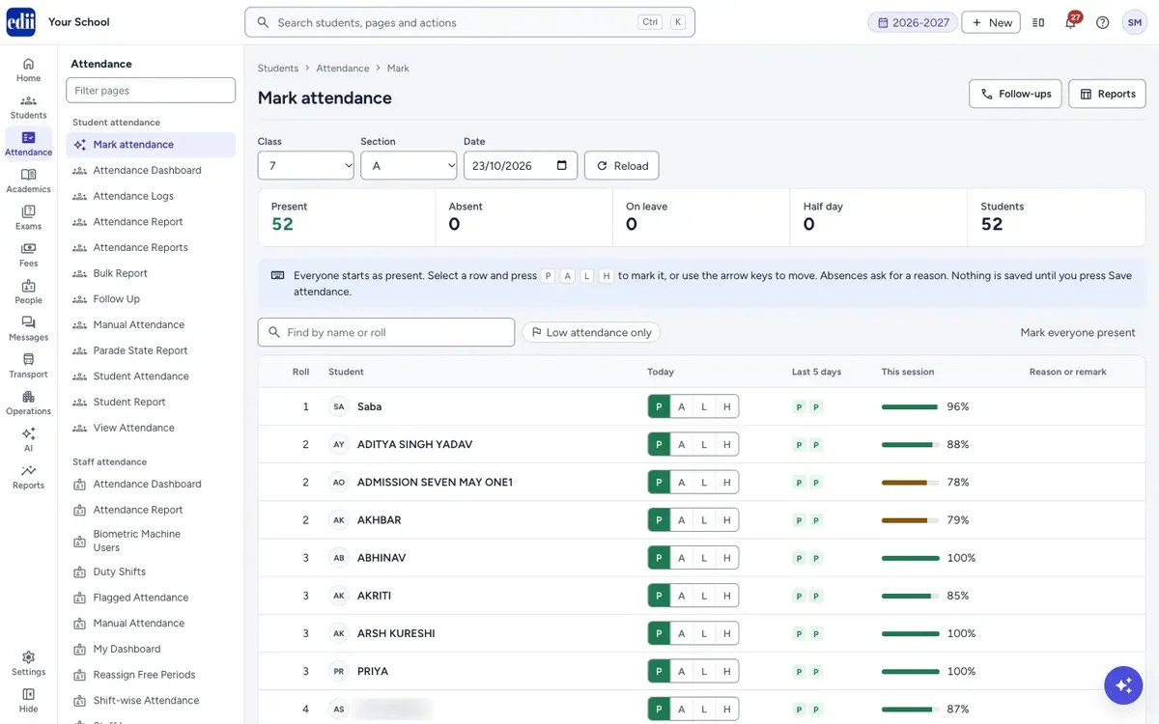
Task: Open Operations in the left rail
Action: (x=28, y=403)
